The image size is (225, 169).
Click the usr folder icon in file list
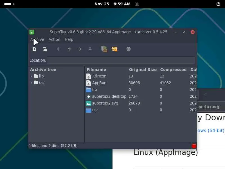pos(89,110)
